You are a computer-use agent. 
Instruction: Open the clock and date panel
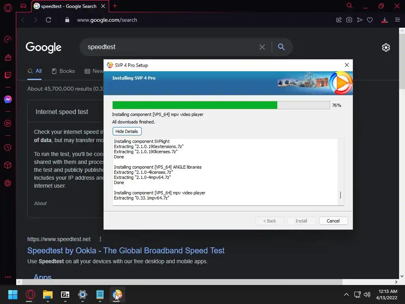pyautogui.click(x=387, y=294)
